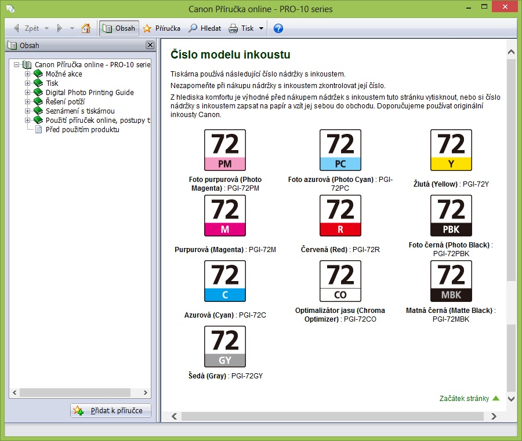Click the content horizontal scrollbar thumb
The height and width of the screenshot is (441, 522).
tap(332, 417)
